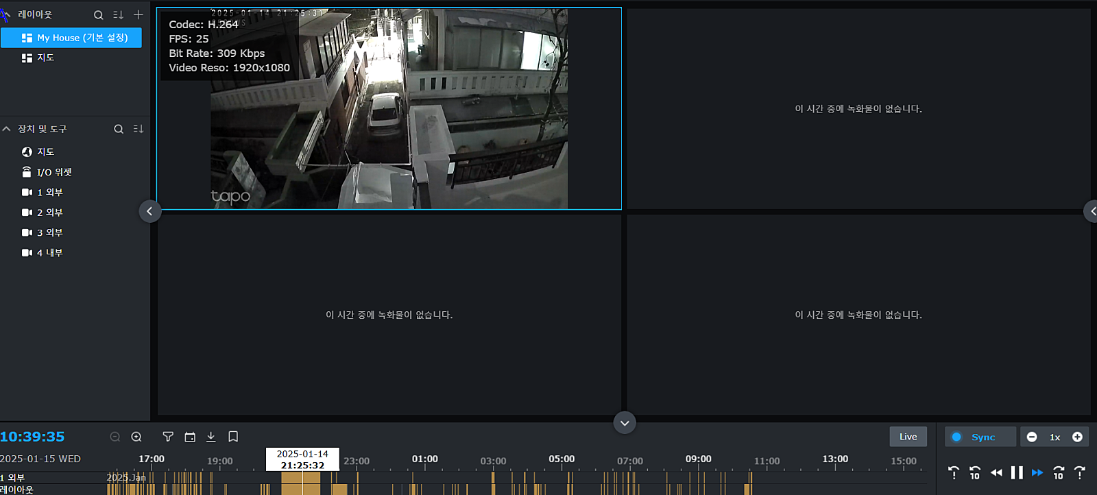Add a new layout with plus icon
This screenshot has height=495, width=1097.
coord(138,14)
